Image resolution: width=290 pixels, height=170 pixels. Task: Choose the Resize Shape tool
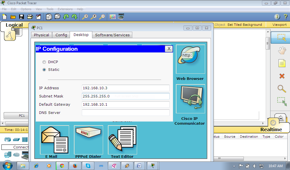click(282, 101)
